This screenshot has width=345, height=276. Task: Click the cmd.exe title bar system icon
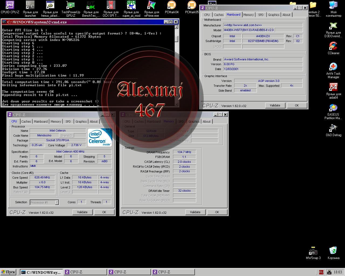coord(4,22)
